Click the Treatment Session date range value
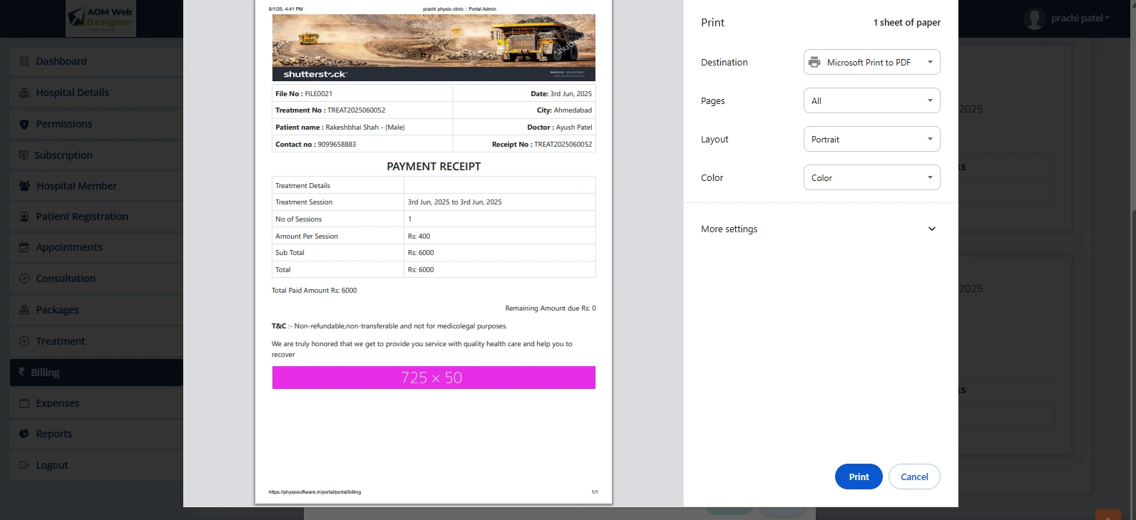This screenshot has height=520, width=1136. coord(455,202)
